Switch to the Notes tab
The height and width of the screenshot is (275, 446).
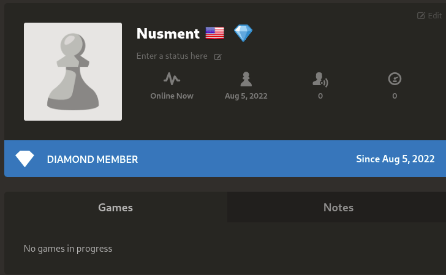(338, 207)
